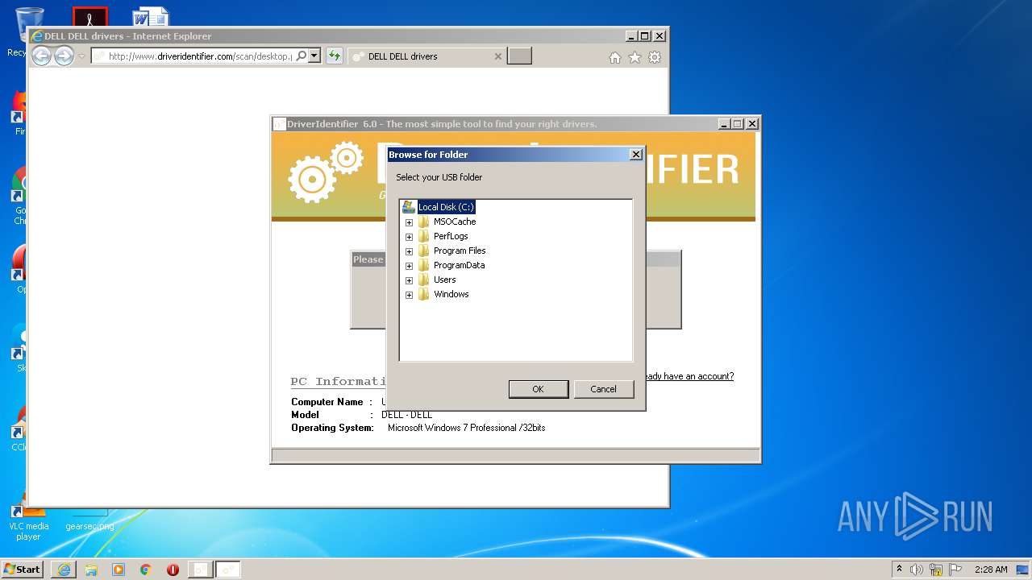
Task: Show hidden system tray icons
Action: 899,569
